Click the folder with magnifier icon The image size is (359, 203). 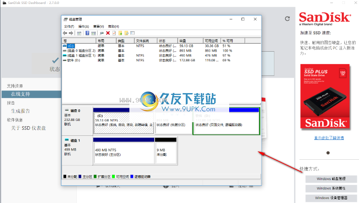click(x=126, y=33)
